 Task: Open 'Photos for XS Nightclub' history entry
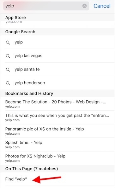point(58,158)
